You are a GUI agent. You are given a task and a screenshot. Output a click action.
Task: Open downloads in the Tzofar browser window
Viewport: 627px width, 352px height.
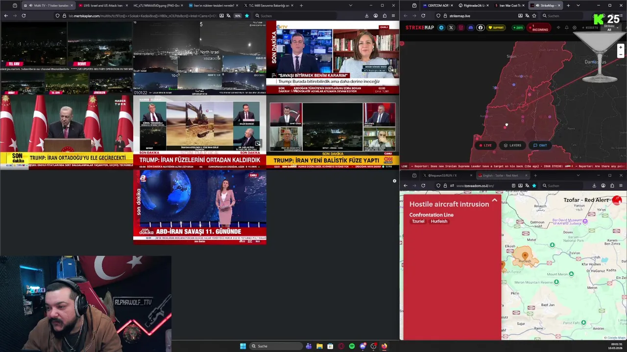pyautogui.click(x=594, y=185)
